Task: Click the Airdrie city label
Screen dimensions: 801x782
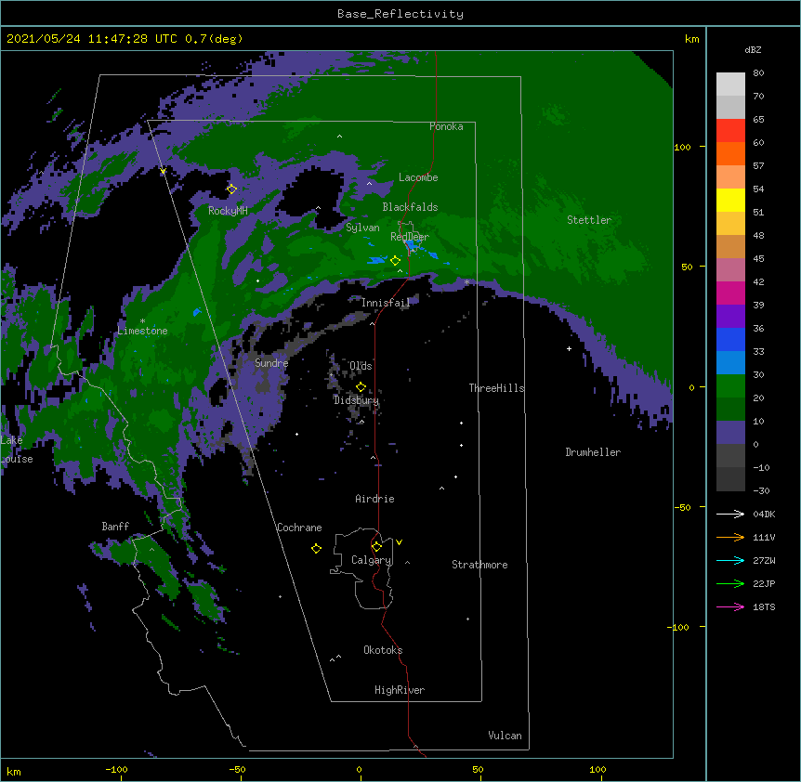Action: coord(374,499)
